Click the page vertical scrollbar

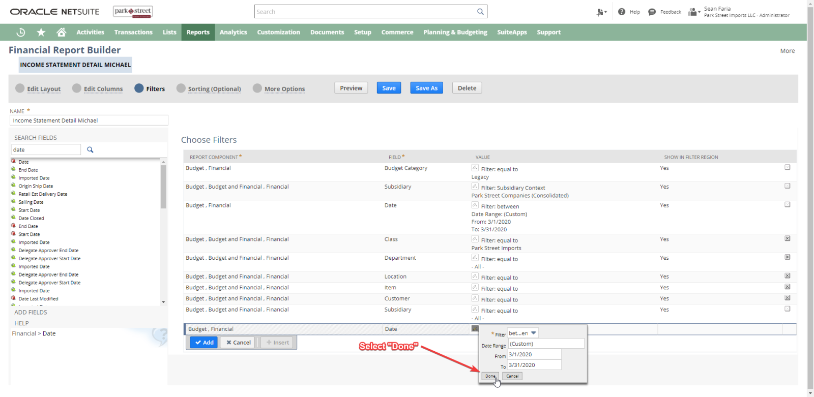click(810, 198)
